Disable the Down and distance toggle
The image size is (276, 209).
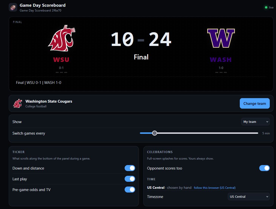tap(130, 168)
